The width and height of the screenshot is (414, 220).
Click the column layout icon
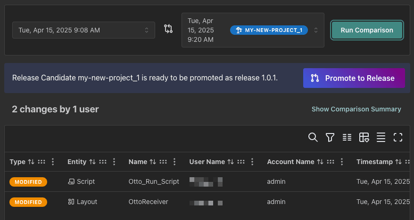click(347, 137)
